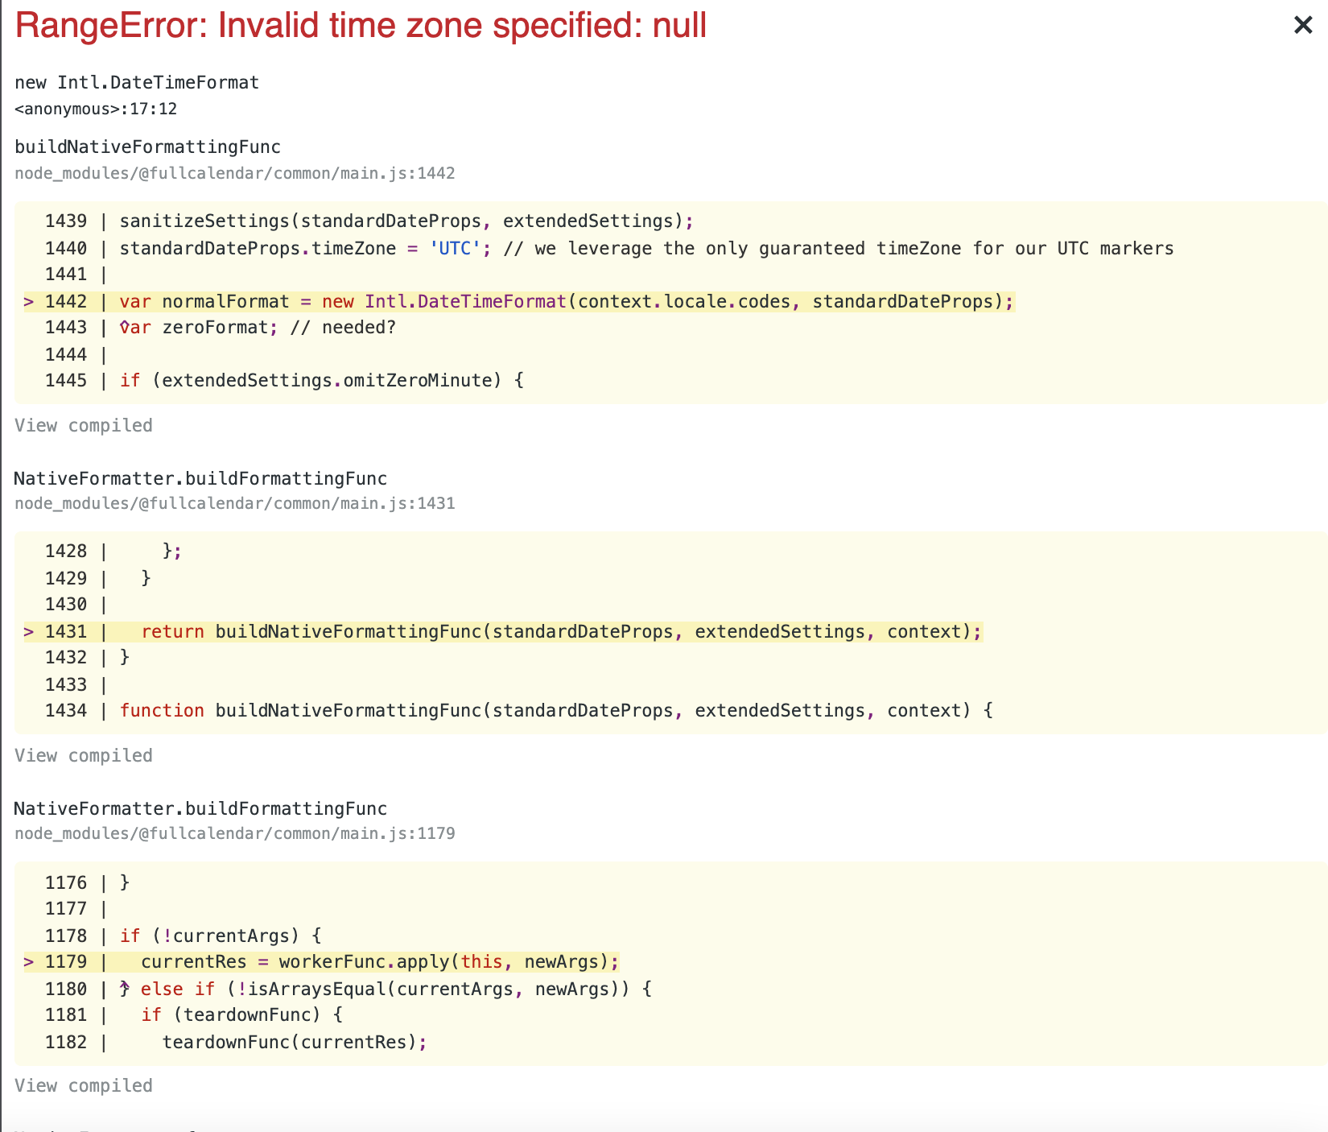Image resolution: width=1328 pixels, height=1132 pixels.
Task: Open the third View compiled link
Action: [83, 1085]
